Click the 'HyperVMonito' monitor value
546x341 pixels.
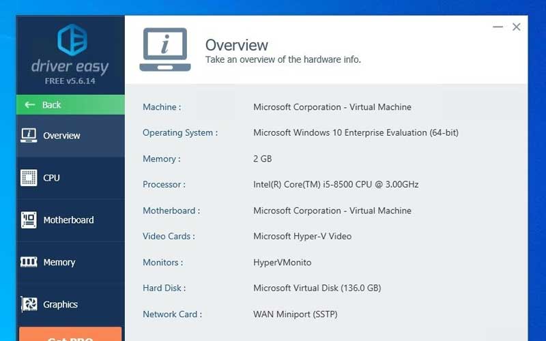[283, 263]
